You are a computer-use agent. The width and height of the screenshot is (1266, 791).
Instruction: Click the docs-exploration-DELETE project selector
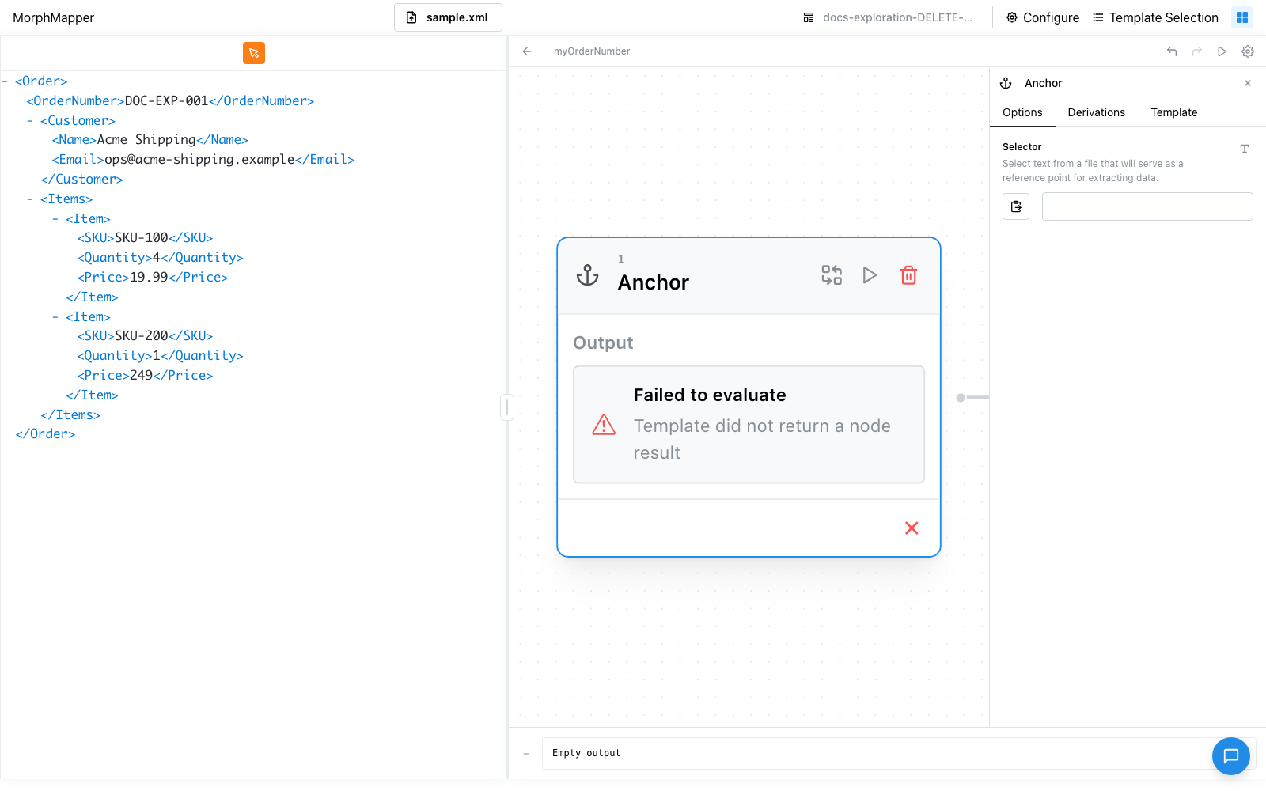click(888, 17)
